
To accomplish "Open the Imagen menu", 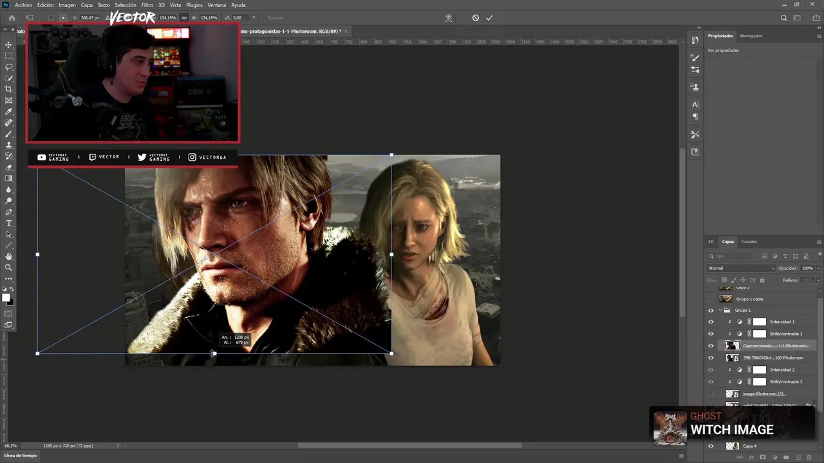I will (x=68, y=5).
